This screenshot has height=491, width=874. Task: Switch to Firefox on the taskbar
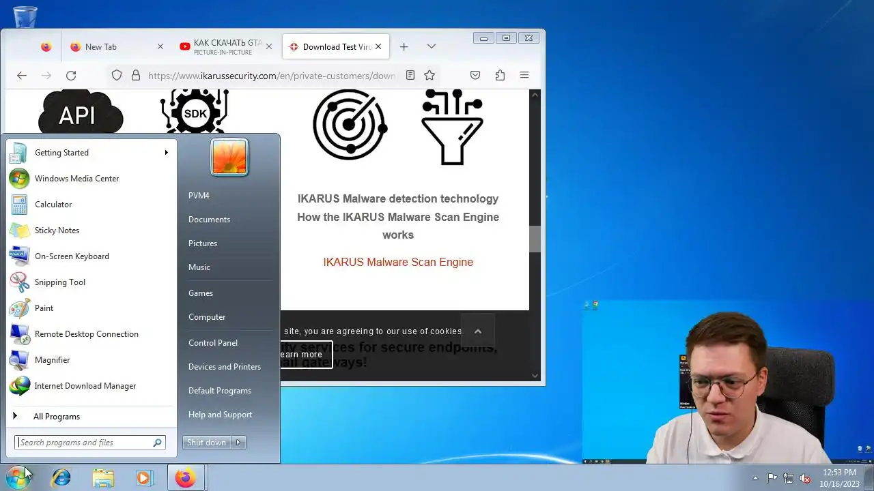pyautogui.click(x=185, y=478)
